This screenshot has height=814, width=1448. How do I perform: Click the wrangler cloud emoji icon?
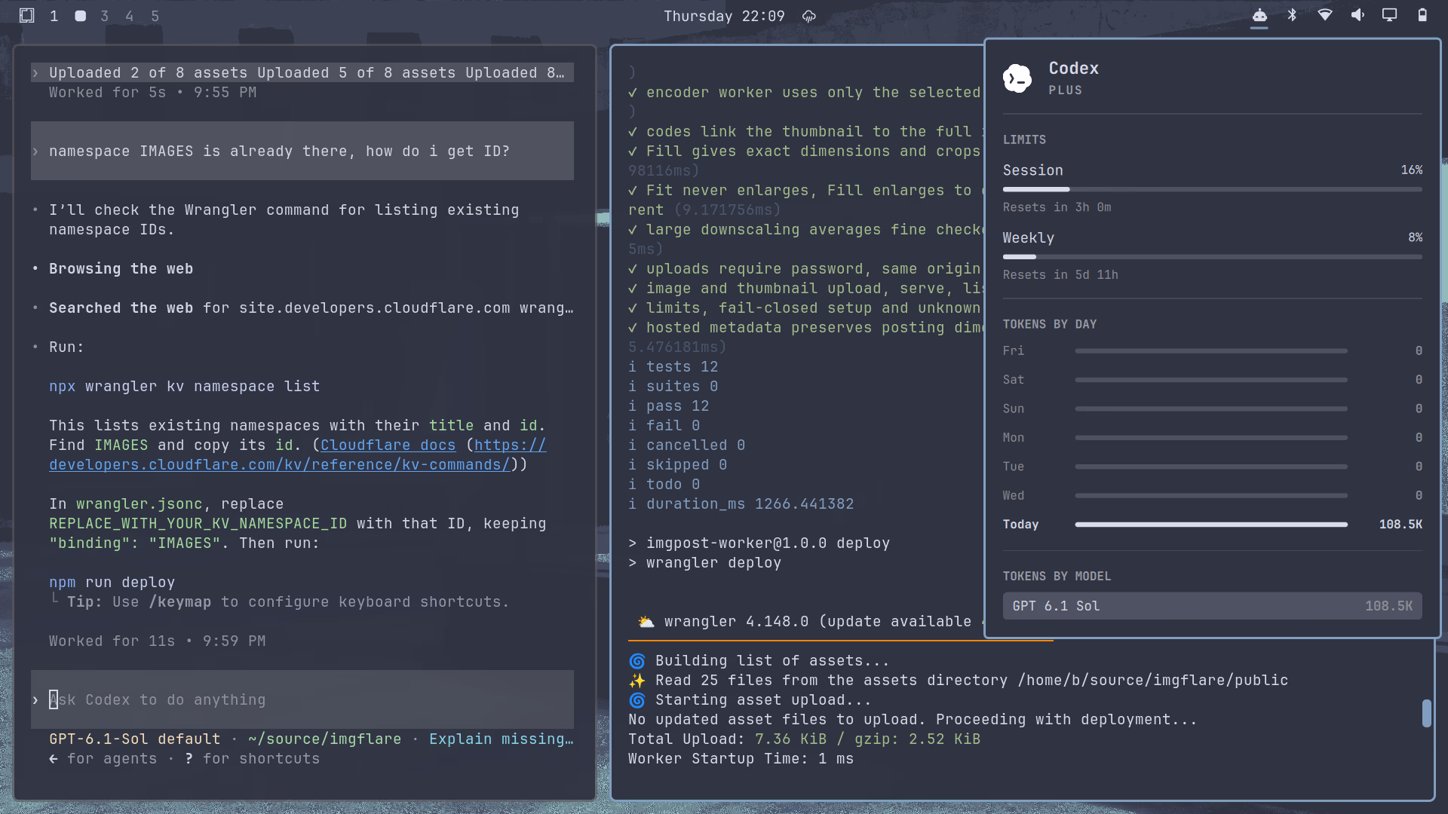tap(646, 622)
